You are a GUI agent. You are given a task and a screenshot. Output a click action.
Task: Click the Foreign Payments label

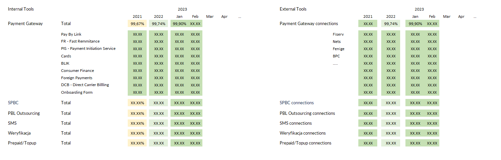(77, 78)
